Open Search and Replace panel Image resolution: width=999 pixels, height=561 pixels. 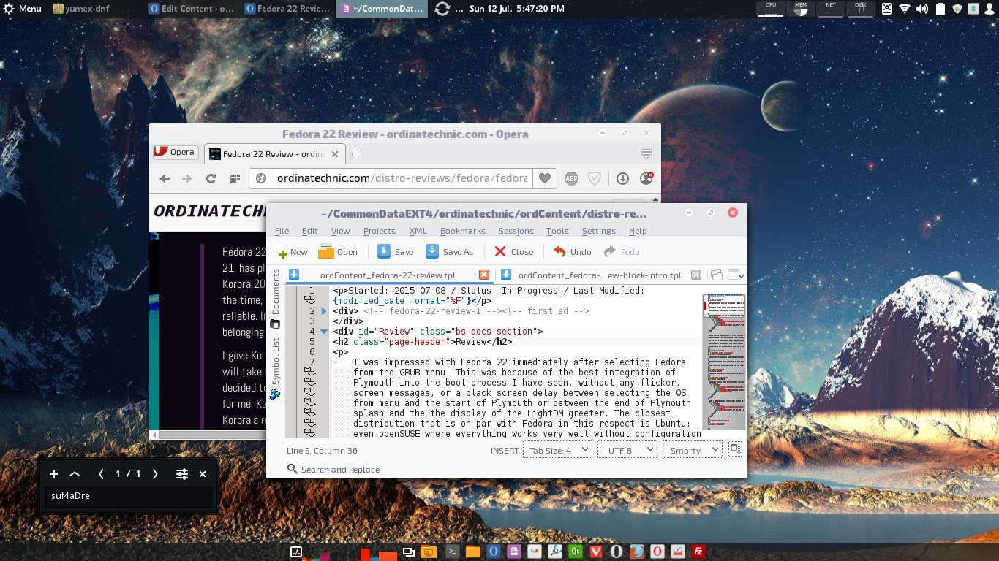click(333, 469)
